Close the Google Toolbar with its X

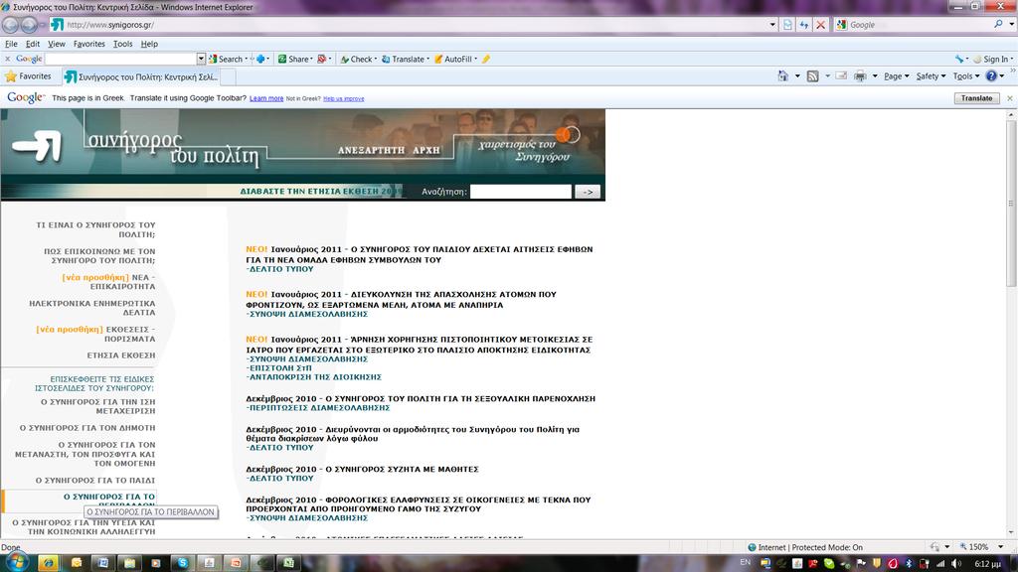[8, 59]
